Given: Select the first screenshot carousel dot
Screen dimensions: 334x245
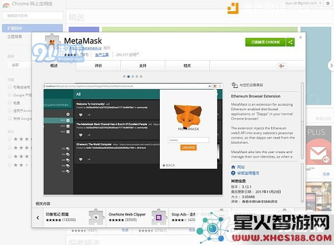Looking at the screenshot, I should point(124,76).
